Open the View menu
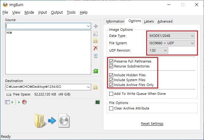Viewport: 204px width, 140px height. pyautogui.click(x=16, y=13)
